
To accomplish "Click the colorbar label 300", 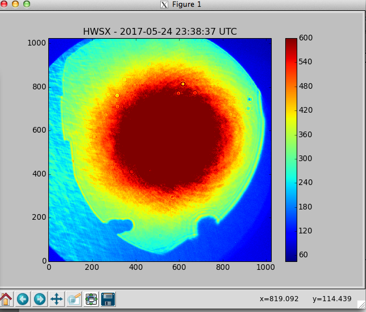I will coord(306,158).
